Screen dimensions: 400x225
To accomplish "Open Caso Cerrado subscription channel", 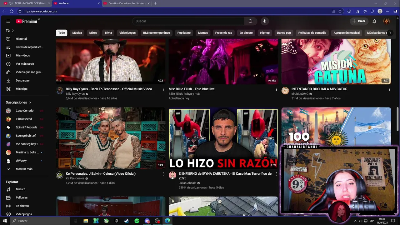I will [x=24, y=111].
